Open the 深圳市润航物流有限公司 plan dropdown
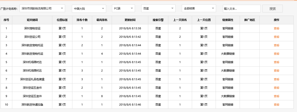The width and height of the screenshot is (297, 112). tap(42, 8)
